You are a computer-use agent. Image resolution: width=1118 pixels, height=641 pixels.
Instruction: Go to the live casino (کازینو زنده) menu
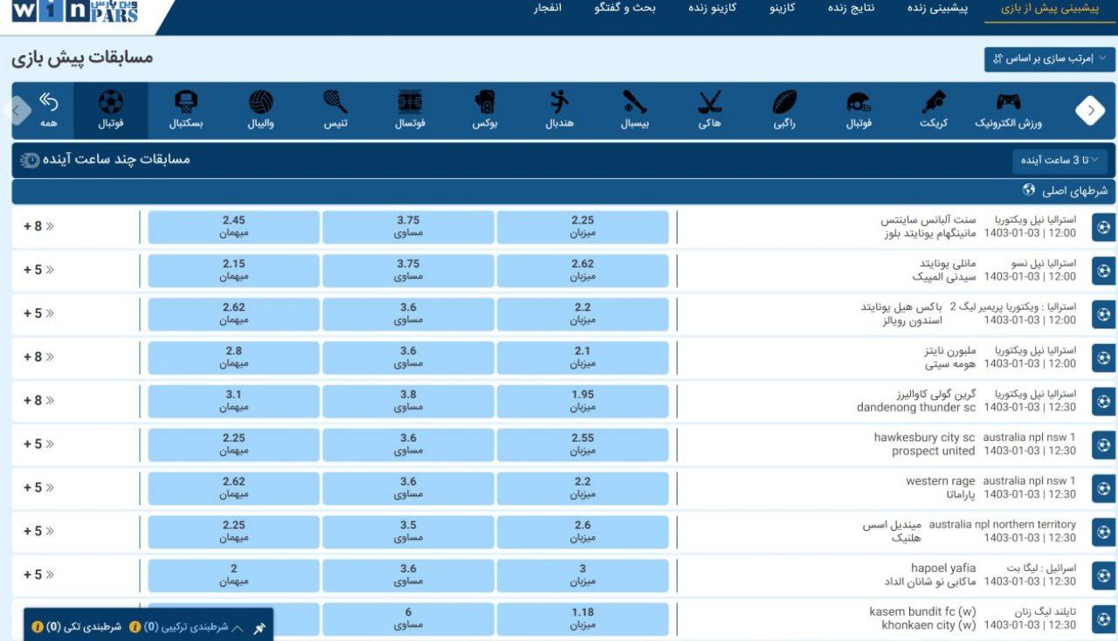tap(712, 9)
